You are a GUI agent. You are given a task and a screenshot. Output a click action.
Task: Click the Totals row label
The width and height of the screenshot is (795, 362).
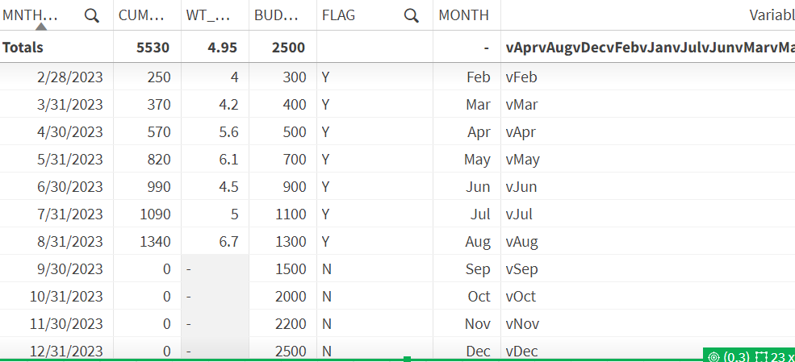(23, 48)
